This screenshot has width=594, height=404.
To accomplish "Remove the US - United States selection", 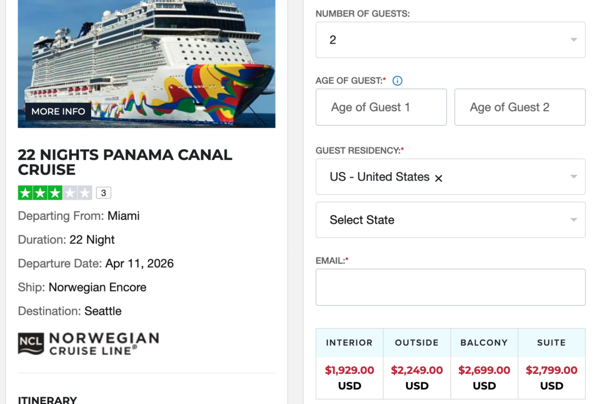I will coord(438,178).
